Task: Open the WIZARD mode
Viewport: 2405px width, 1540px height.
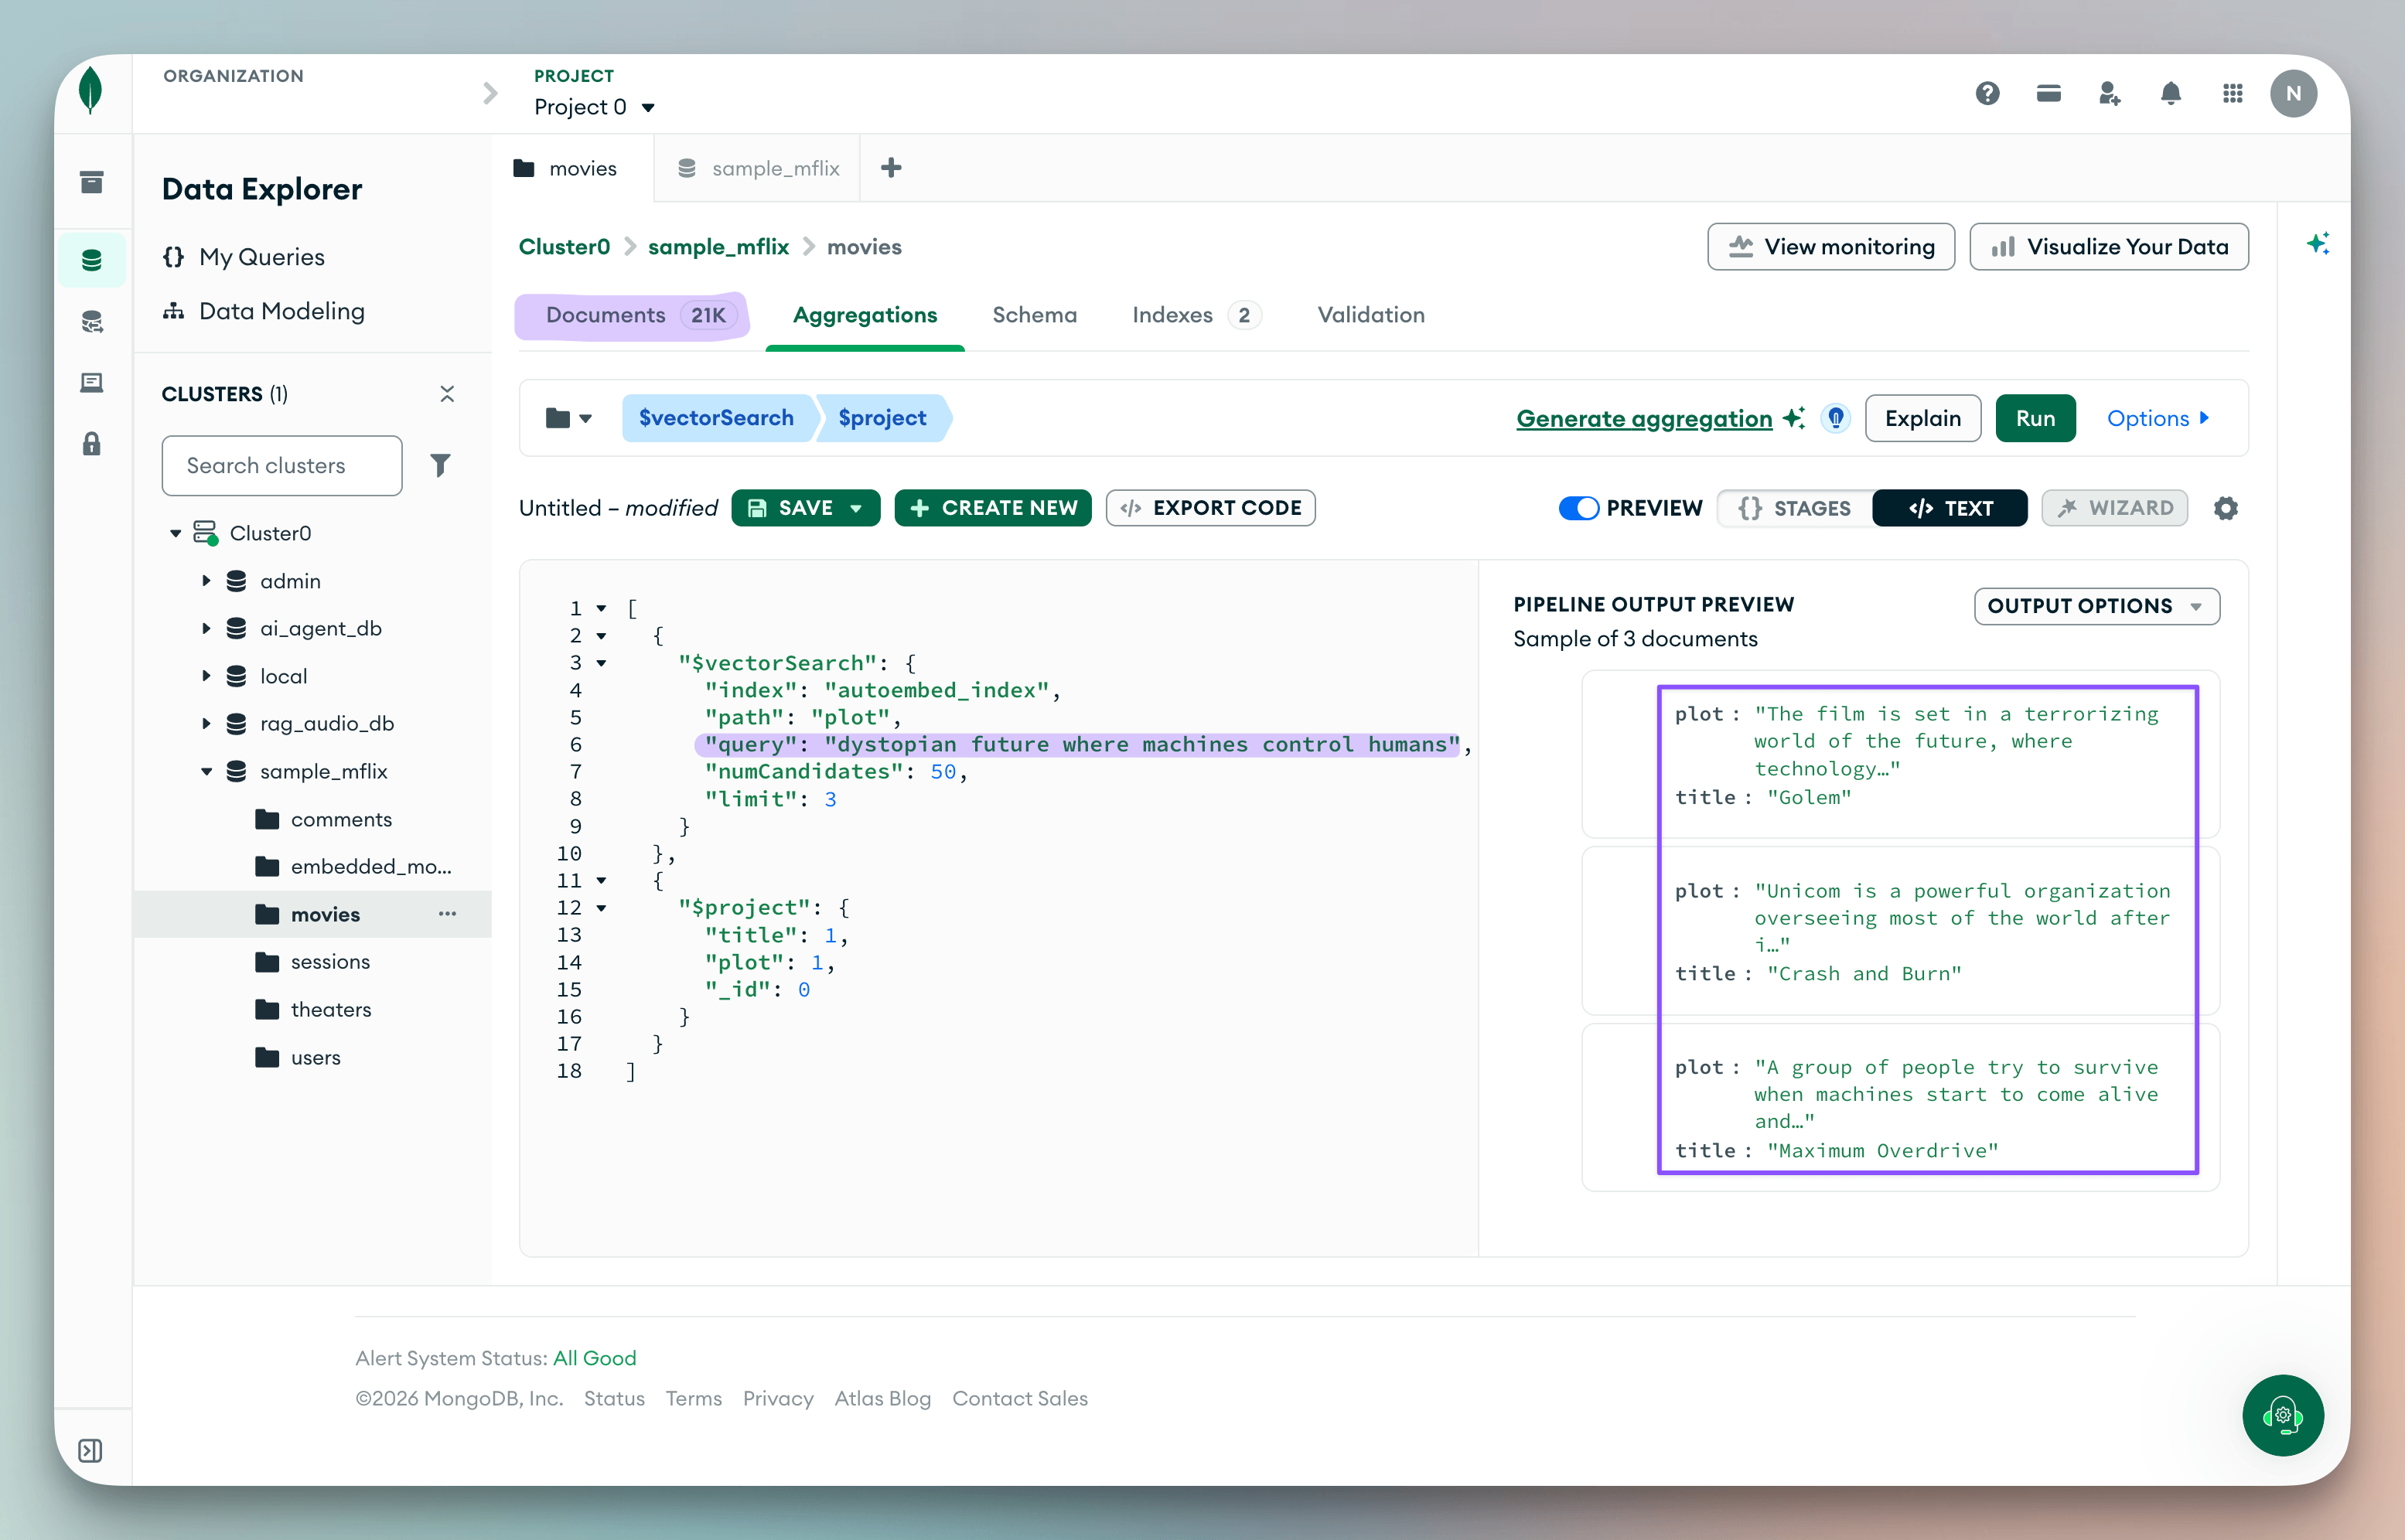Action: click(2114, 508)
